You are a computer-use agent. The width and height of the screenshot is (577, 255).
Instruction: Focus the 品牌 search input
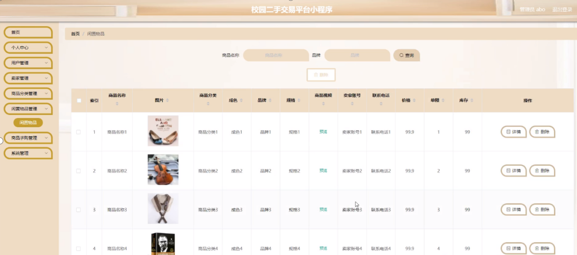[x=357, y=55]
